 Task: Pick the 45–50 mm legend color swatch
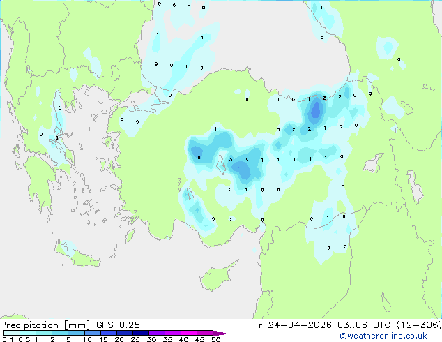coord(205,333)
